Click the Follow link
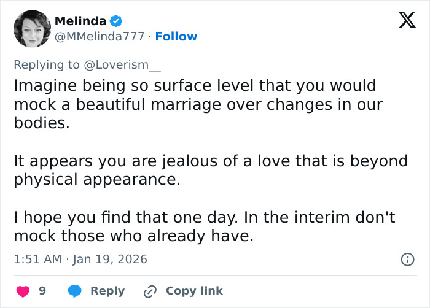 176,37
